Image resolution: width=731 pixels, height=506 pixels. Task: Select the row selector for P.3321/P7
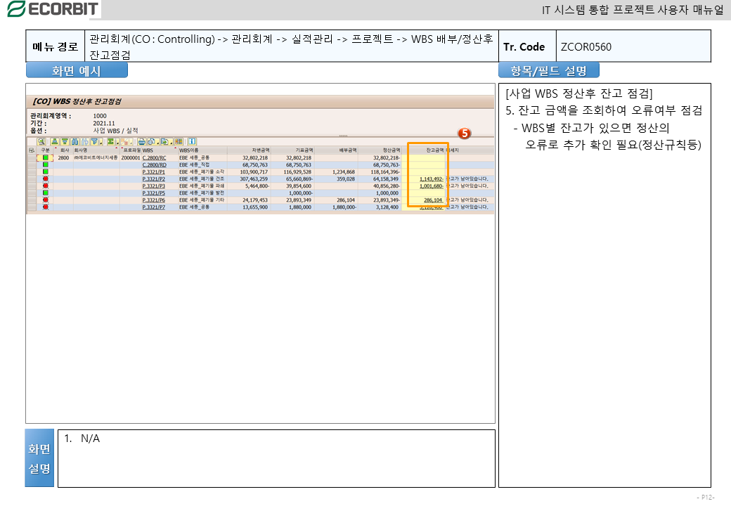point(31,207)
